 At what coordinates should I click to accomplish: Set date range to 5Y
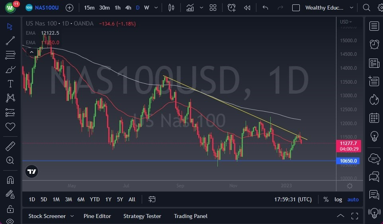click(x=120, y=200)
